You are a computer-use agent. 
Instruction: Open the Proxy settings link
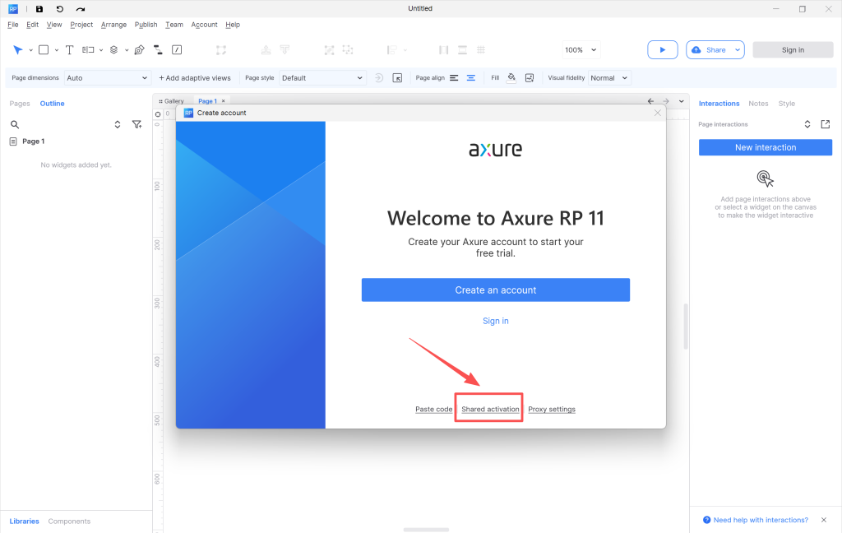[551, 410]
